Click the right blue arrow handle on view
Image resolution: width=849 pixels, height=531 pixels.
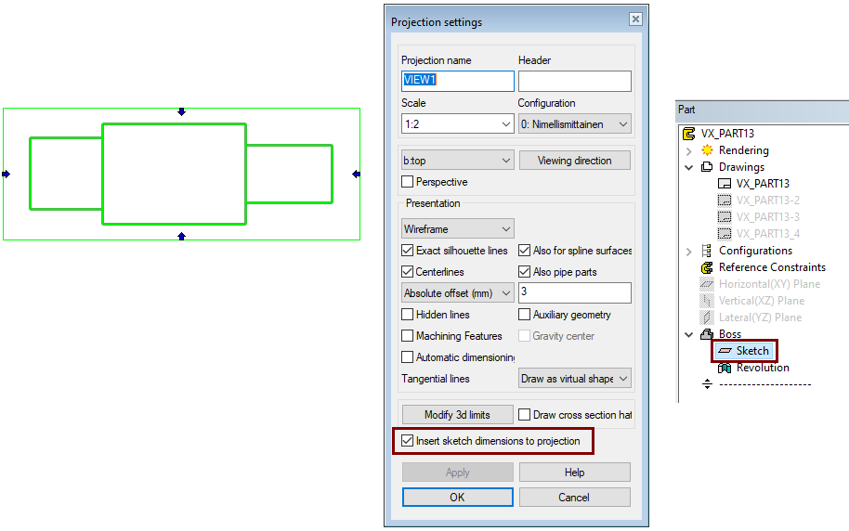click(356, 174)
